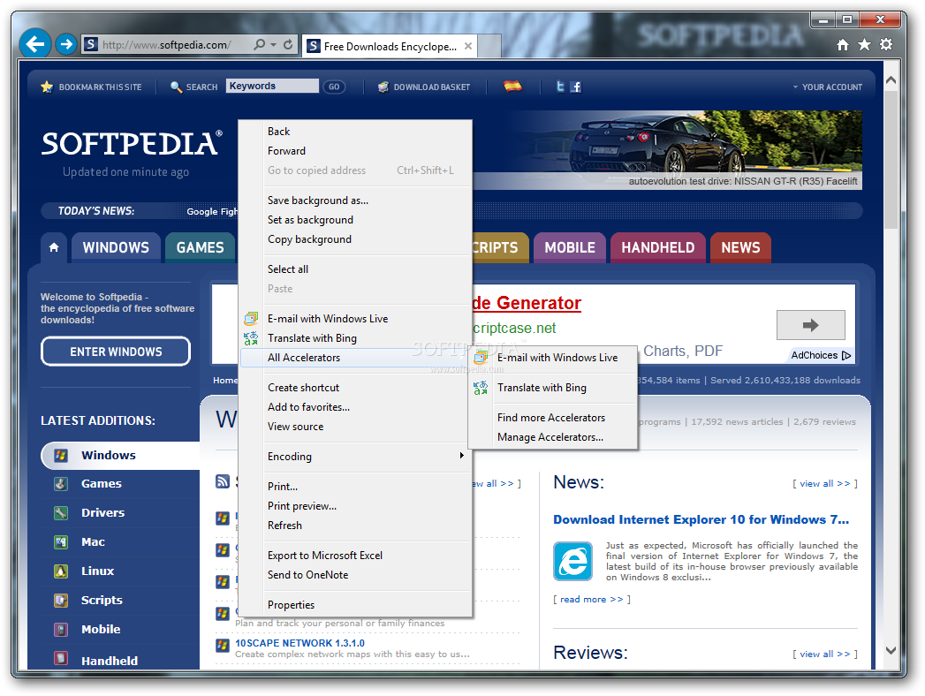Click the Keywords search field

[272, 86]
